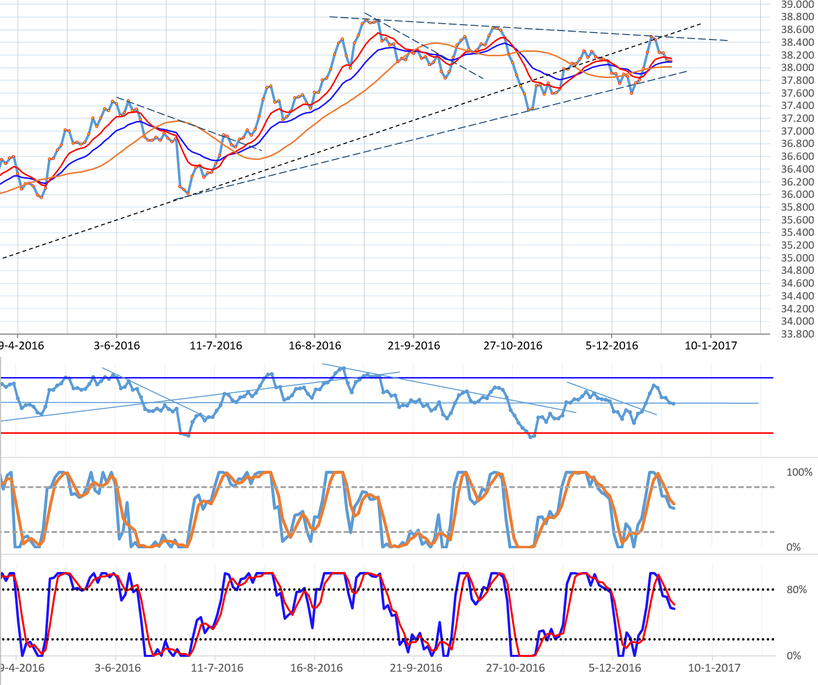Click the 80% label on bottom oscillator
Image resolution: width=818 pixels, height=685 pixels.
(797, 590)
